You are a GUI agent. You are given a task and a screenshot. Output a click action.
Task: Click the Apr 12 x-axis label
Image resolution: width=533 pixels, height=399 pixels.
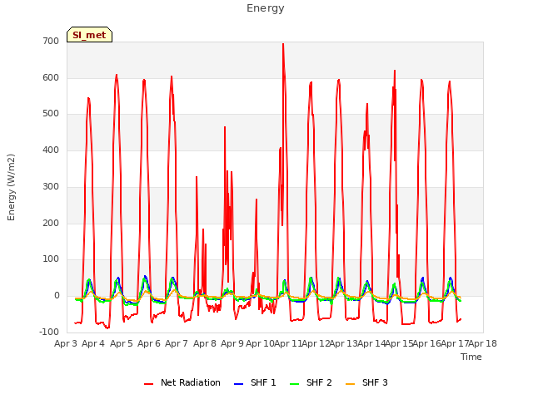316,343
